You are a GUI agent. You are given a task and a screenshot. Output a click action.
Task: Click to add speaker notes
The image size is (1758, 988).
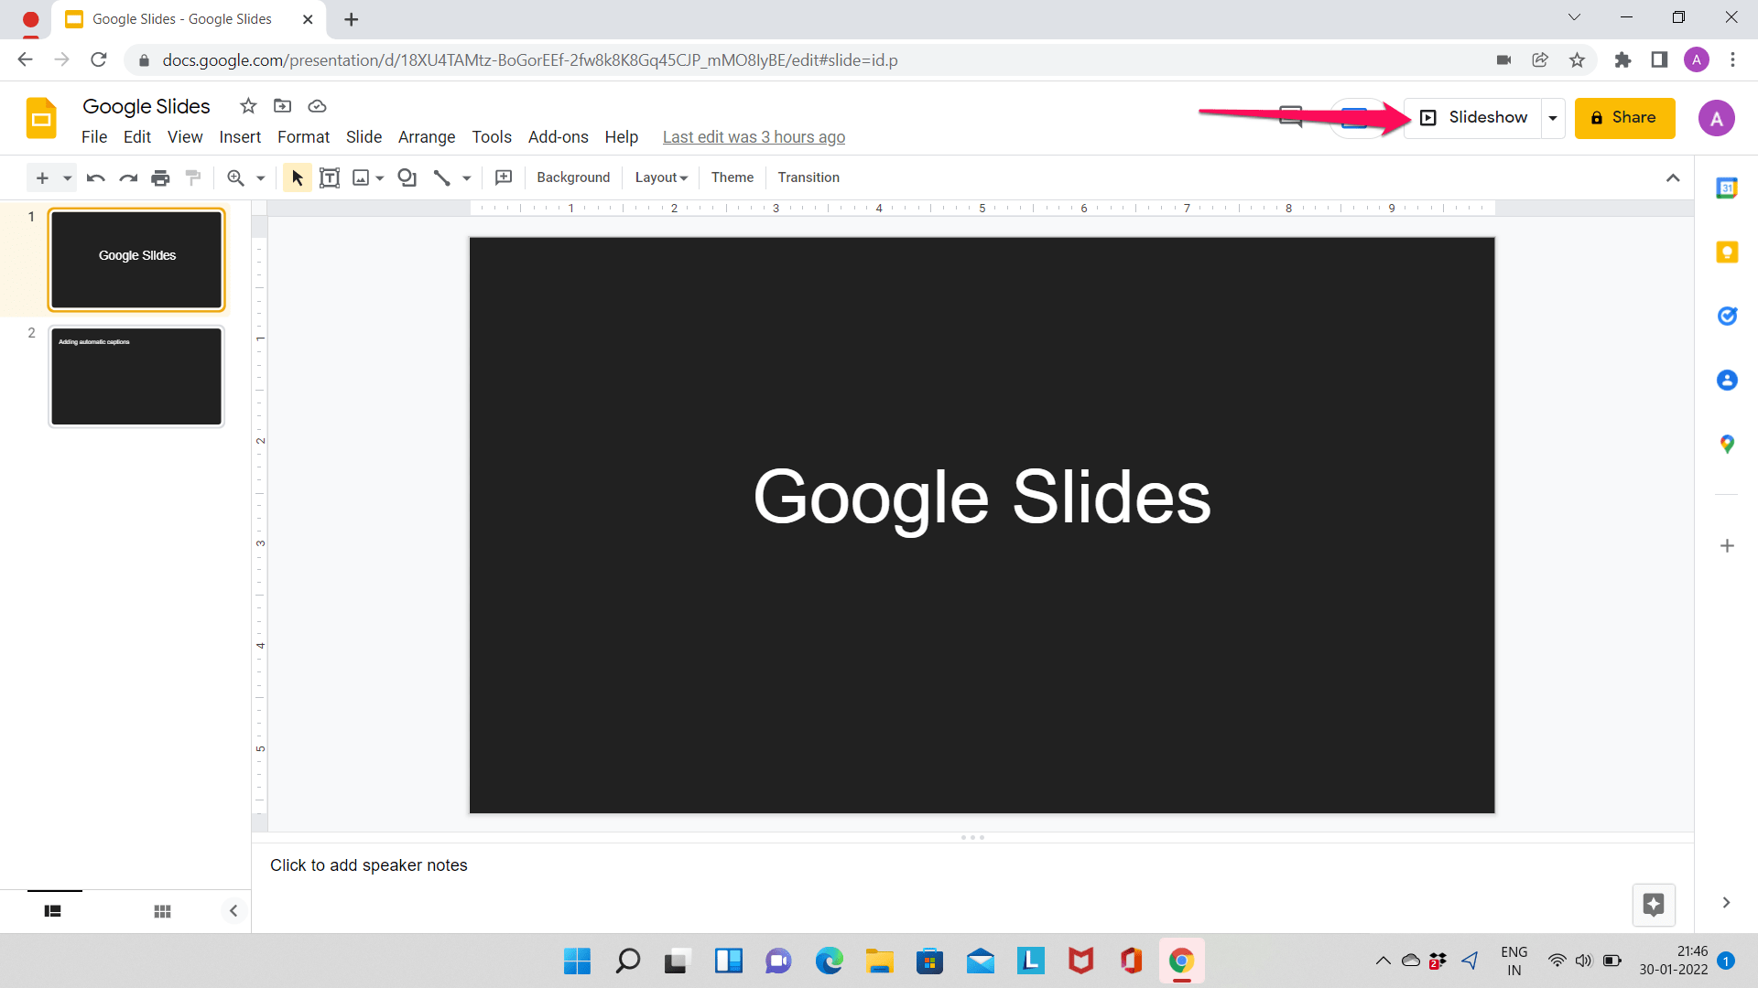(368, 865)
